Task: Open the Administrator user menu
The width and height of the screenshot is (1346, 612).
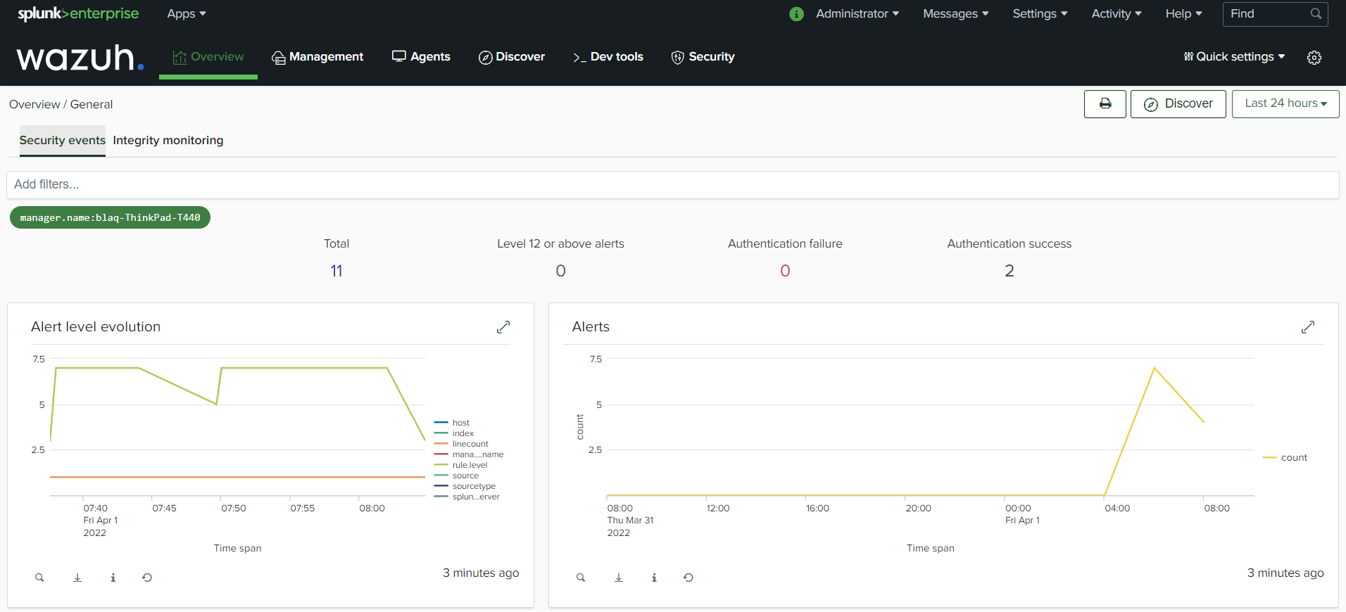Action: (x=857, y=14)
